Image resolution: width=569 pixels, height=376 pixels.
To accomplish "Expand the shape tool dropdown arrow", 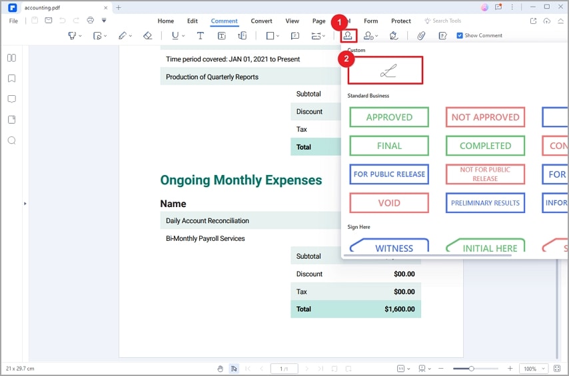I will pyautogui.click(x=278, y=36).
